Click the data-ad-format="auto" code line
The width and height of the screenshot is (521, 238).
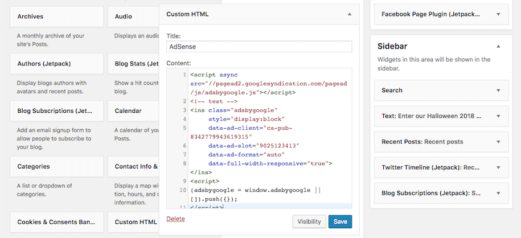[247, 154]
